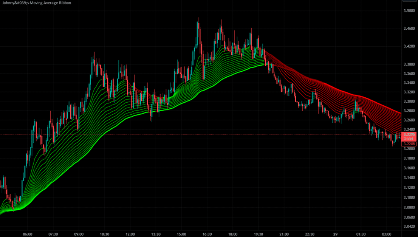Click the 3.4600 price axis label
The height and width of the screenshot is (237, 418).
point(409,29)
